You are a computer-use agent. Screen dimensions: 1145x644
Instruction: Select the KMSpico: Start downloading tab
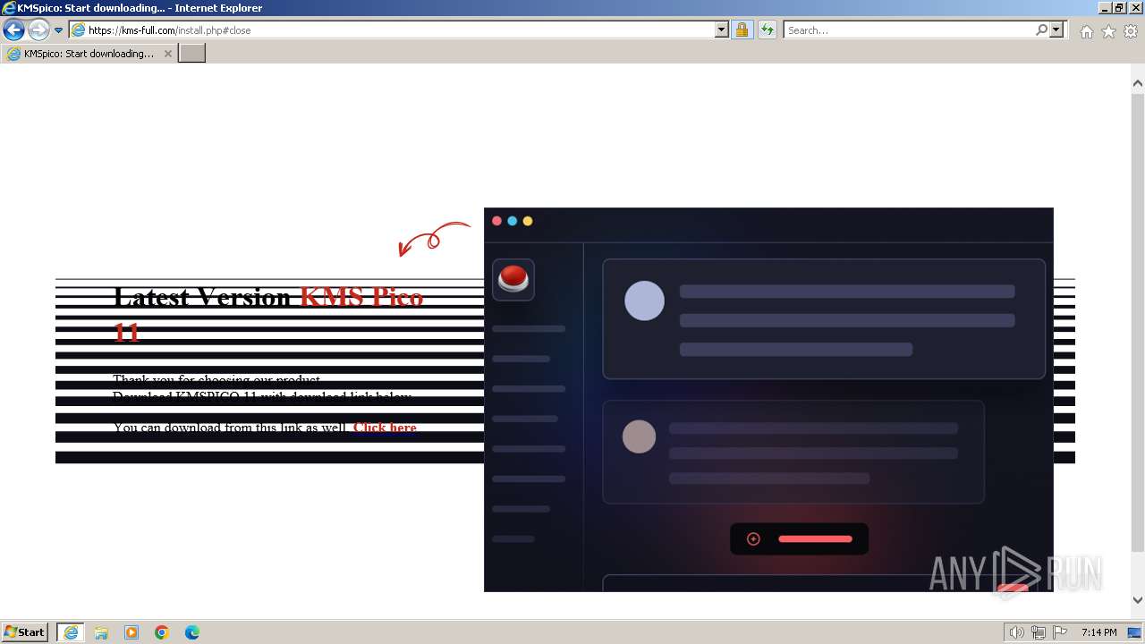click(89, 54)
